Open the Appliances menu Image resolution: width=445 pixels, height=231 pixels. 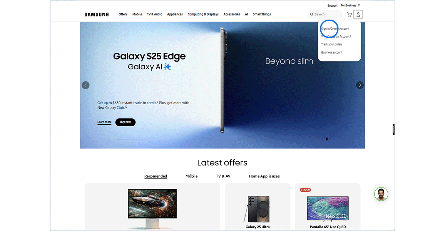(175, 14)
